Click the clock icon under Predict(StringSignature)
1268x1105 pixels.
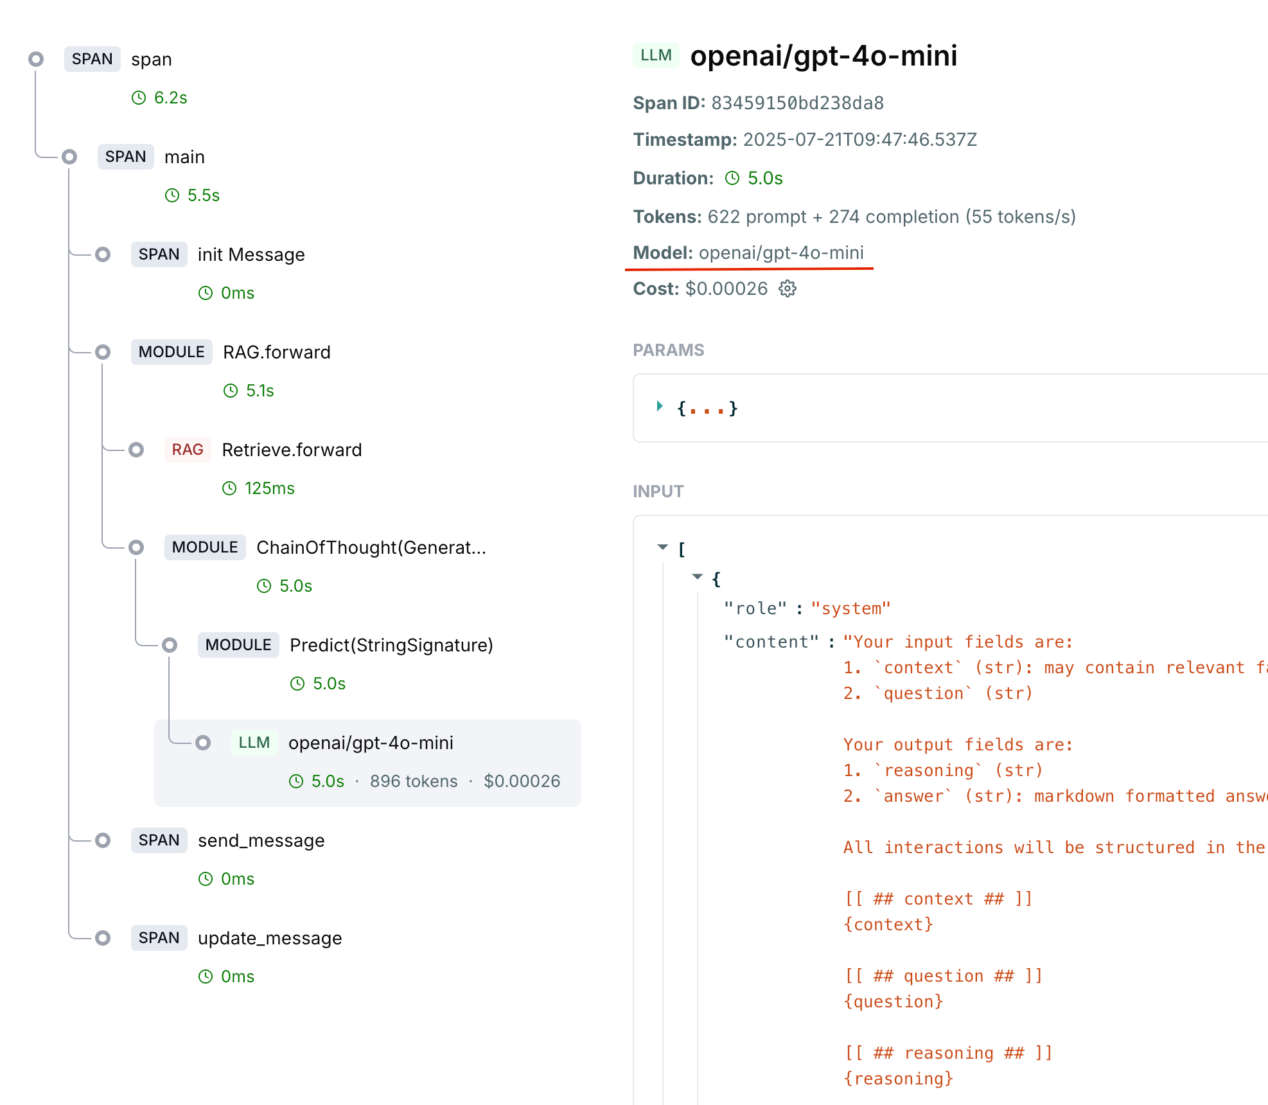point(297,684)
